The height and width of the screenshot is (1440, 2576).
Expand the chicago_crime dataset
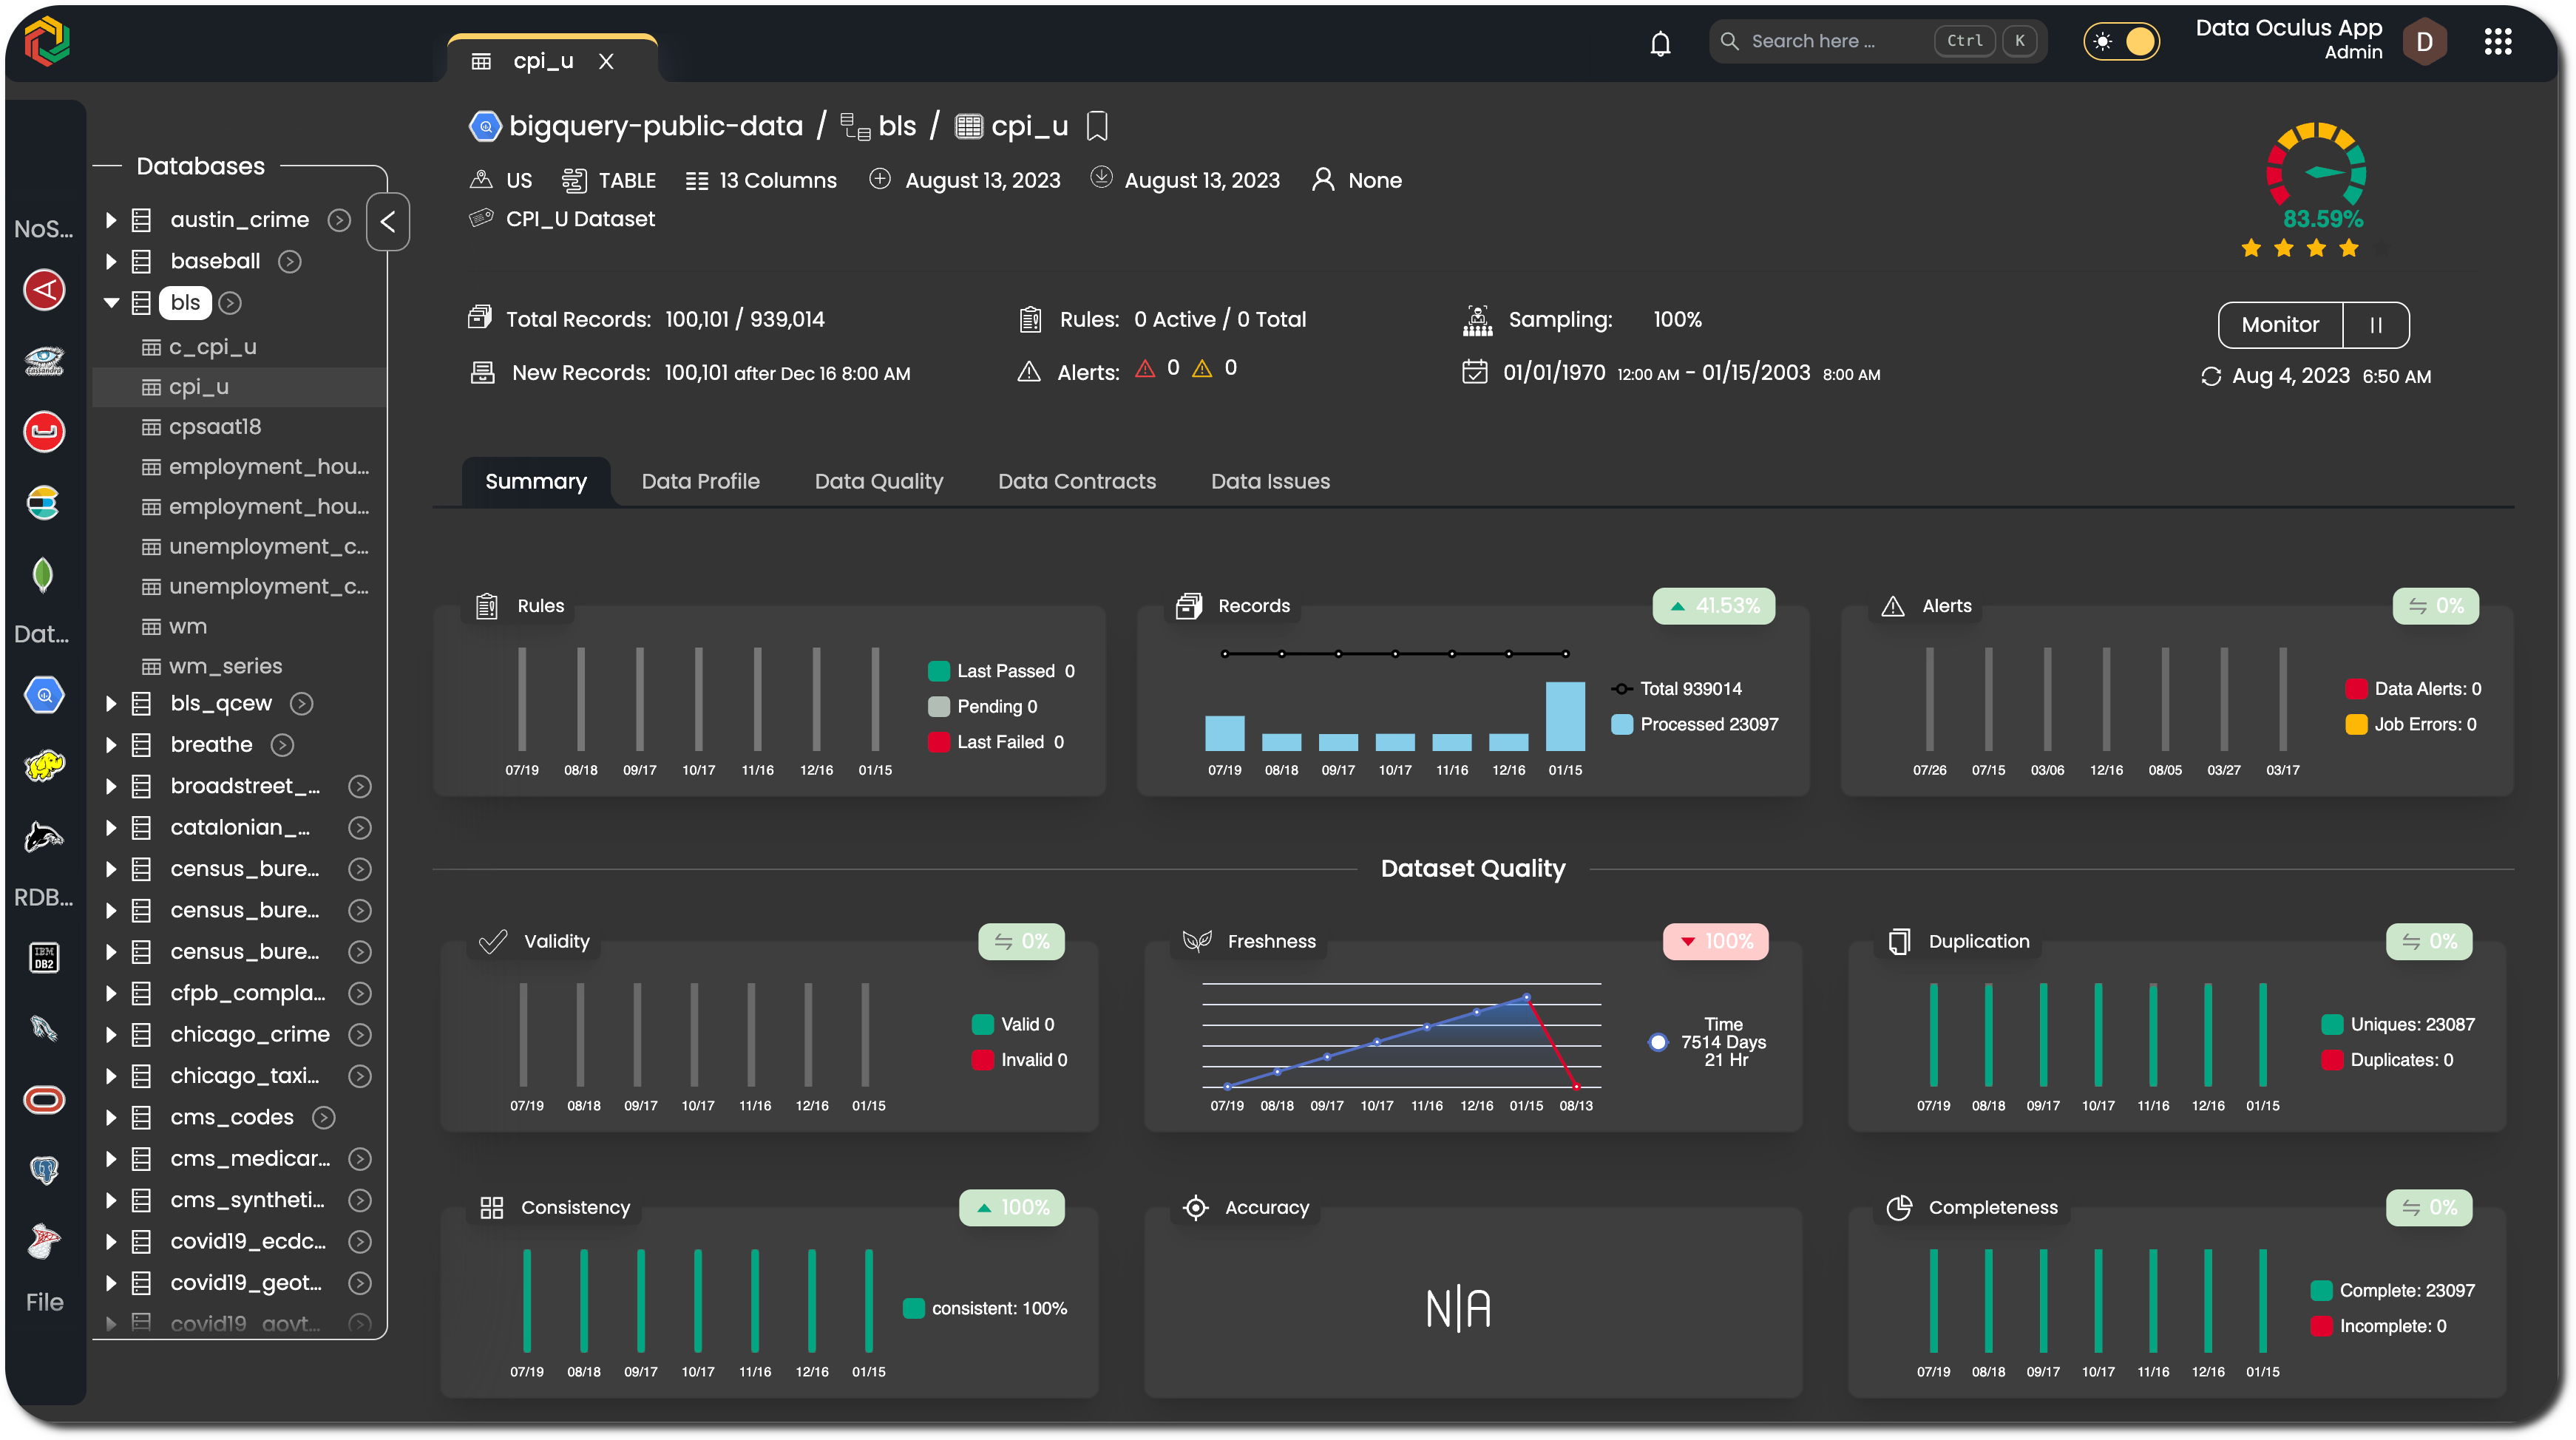click(111, 1035)
